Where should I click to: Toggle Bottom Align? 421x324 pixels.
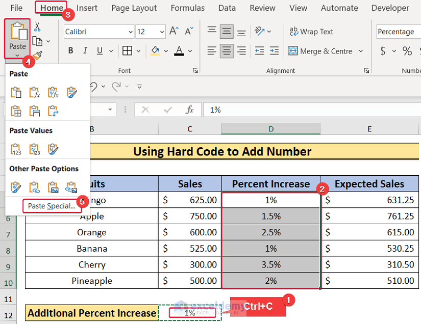[x=241, y=32]
